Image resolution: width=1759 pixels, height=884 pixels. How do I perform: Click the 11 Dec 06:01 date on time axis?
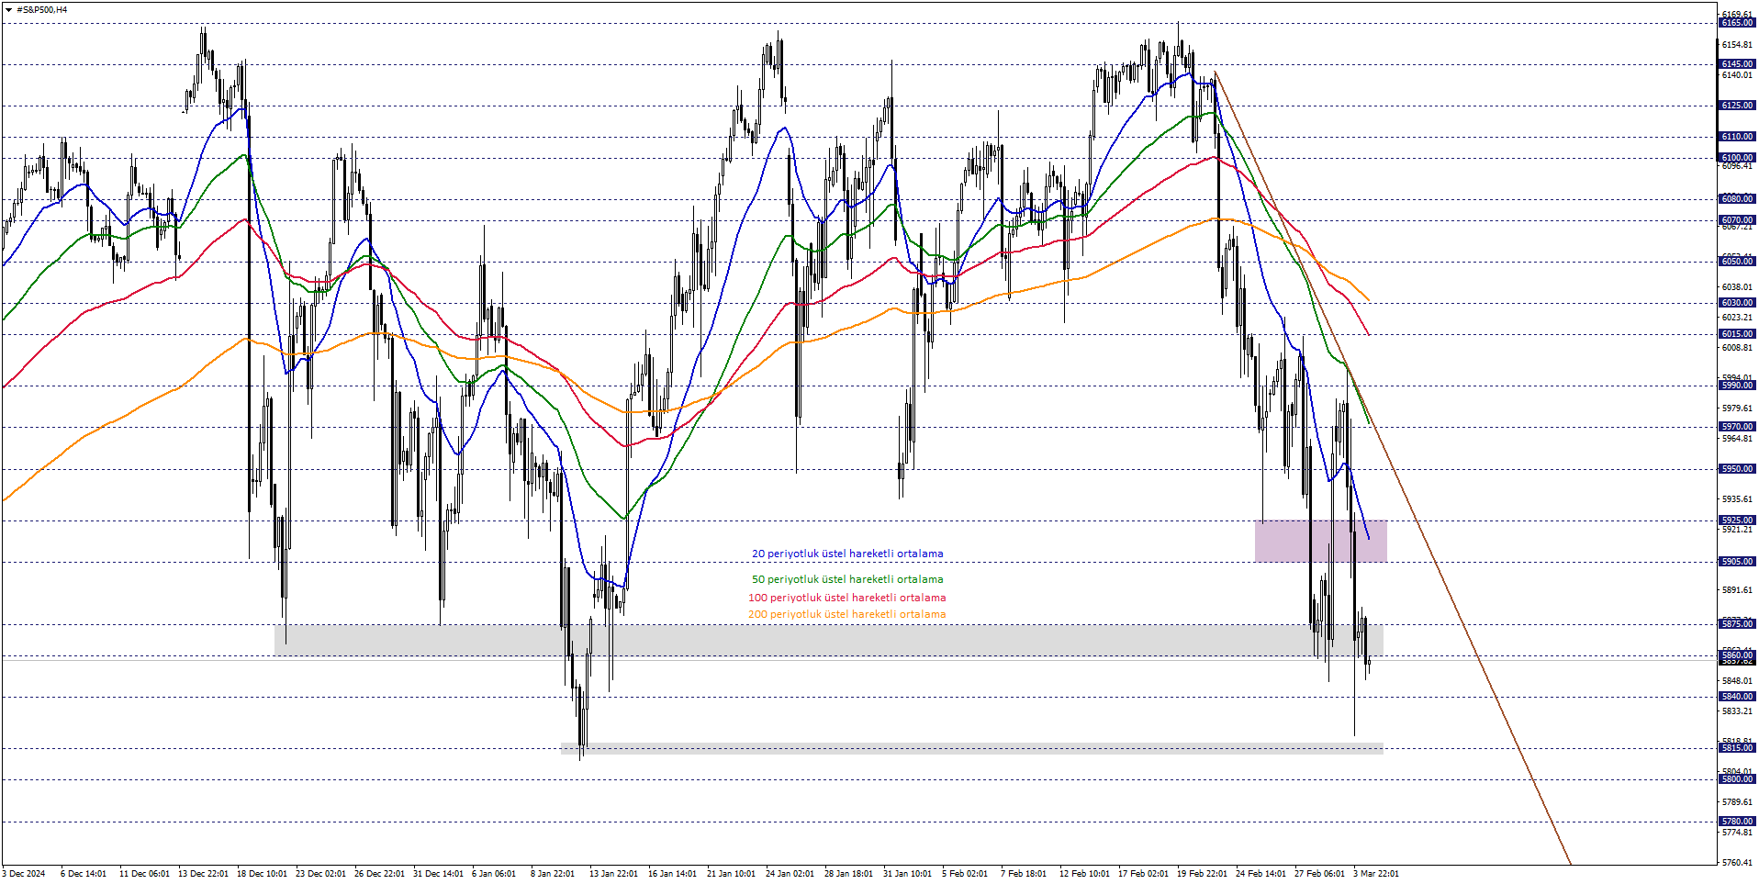coord(144,874)
